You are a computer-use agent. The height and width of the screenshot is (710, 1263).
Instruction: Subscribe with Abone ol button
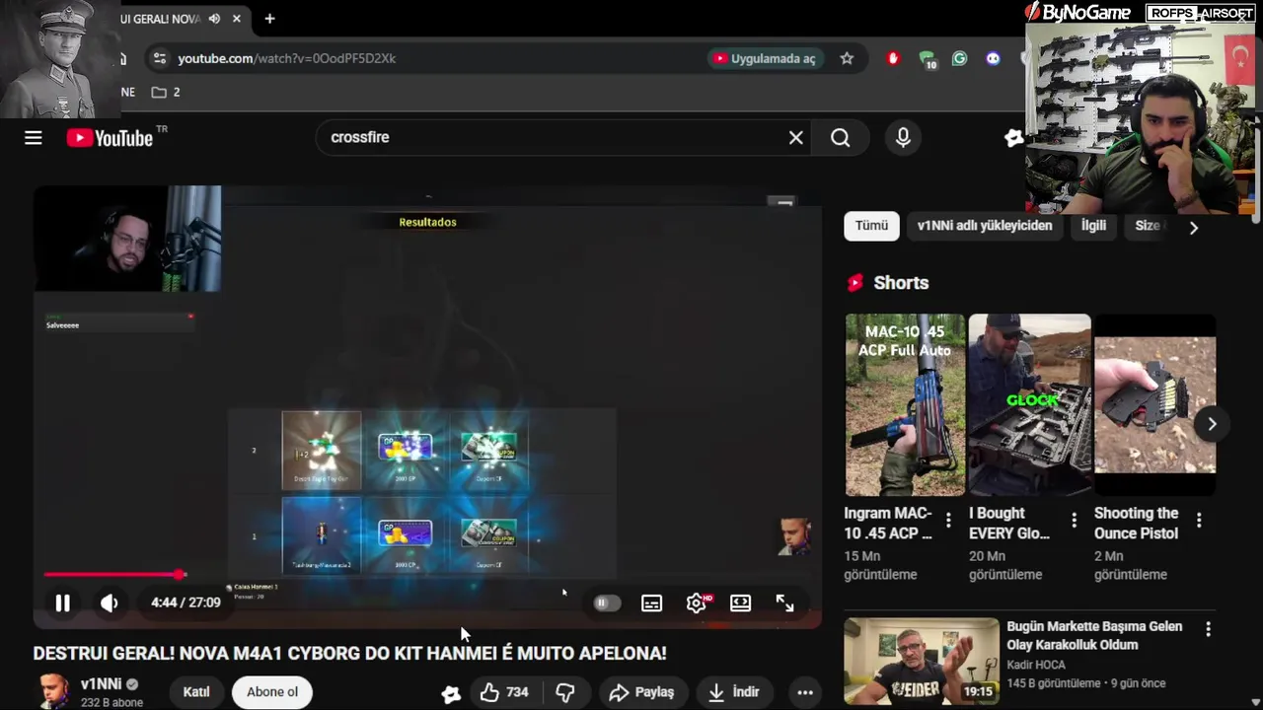point(272,692)
